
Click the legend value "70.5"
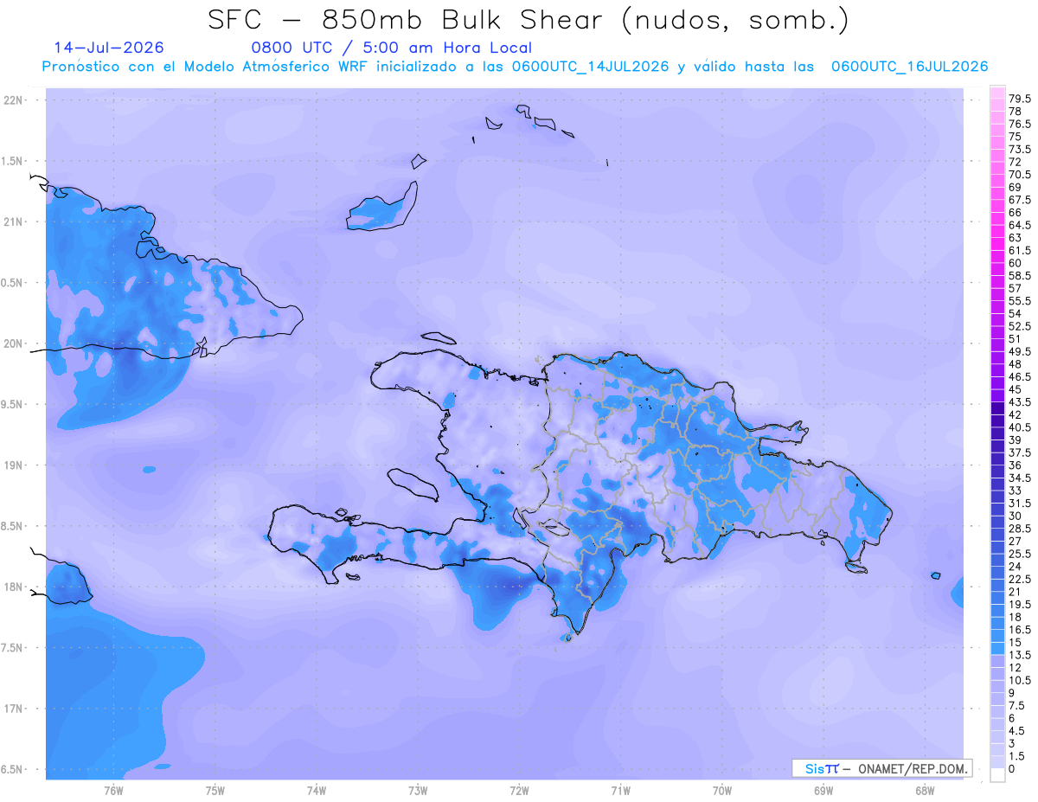point(1020,175)
